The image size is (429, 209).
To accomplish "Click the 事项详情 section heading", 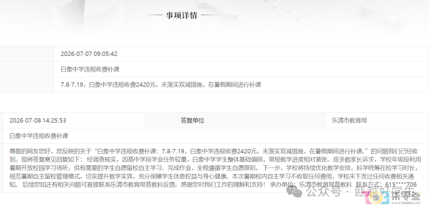I will pos(182,15).
